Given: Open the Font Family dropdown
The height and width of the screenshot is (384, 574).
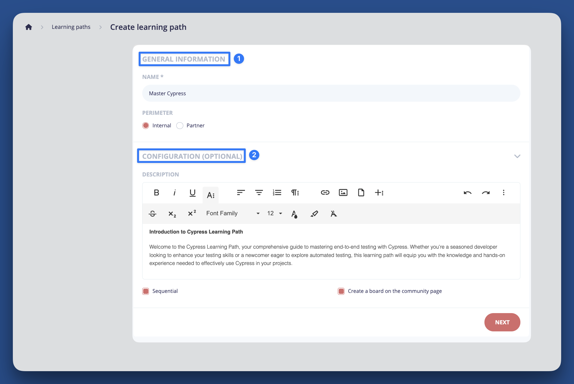Looking at the screenshot, I should (233, 213).
